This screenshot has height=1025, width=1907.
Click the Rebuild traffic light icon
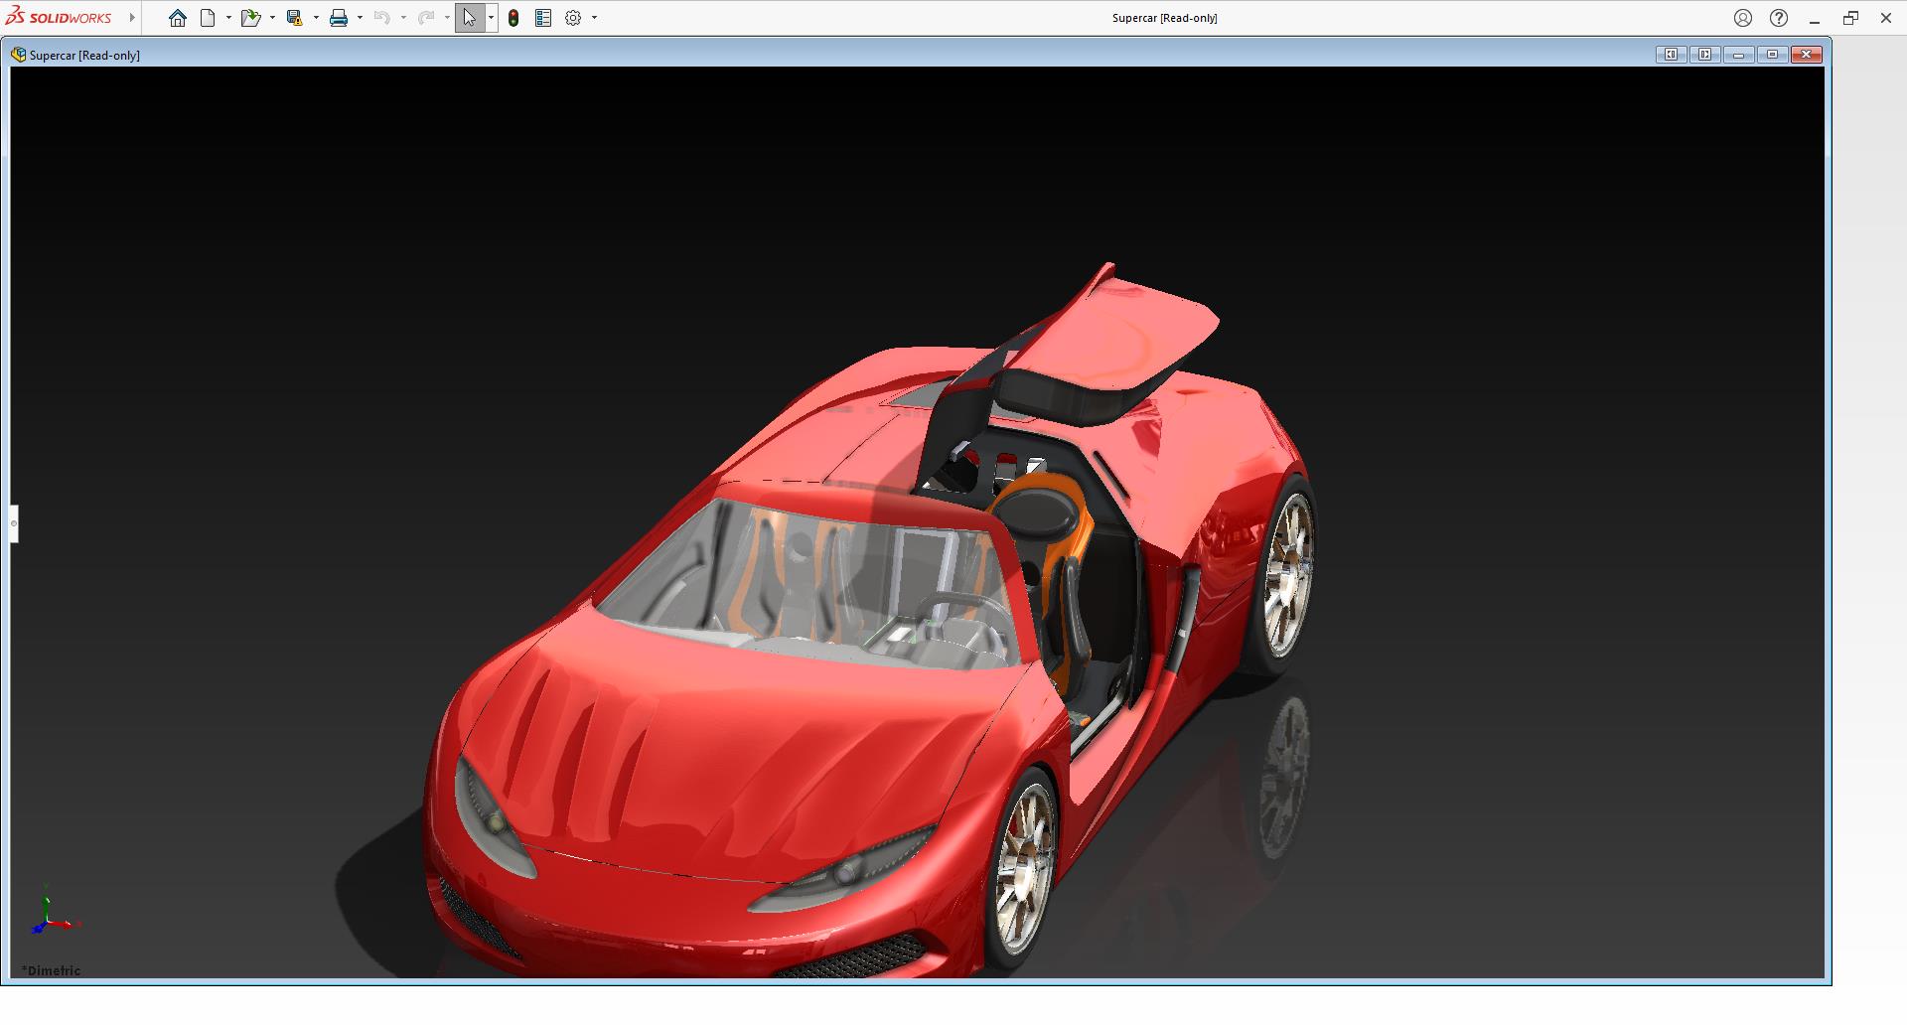click(513, 18)
